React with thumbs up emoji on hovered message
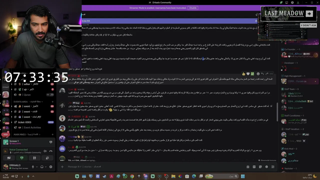 244,74
